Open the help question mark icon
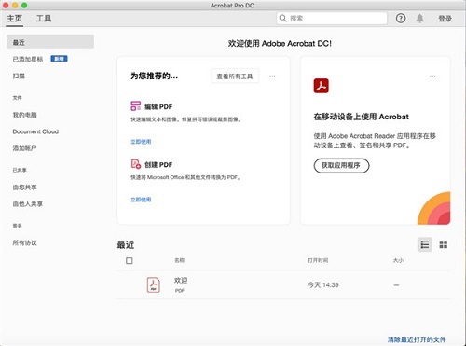Image resolution: width=466 pixels, height=346 pixels. coord(401,19)
